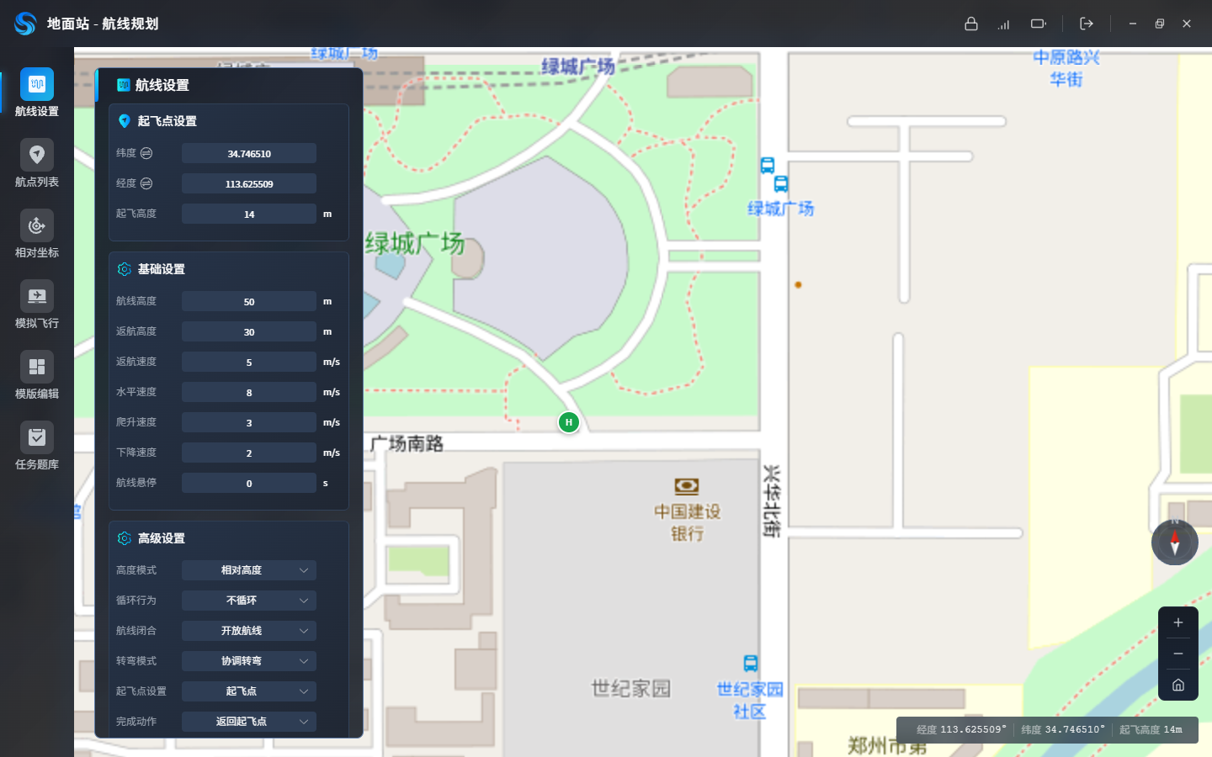The image size is (1212, 757).
Task: Click the 中原路兴华街 map label
Action: tap(1066, 68)
